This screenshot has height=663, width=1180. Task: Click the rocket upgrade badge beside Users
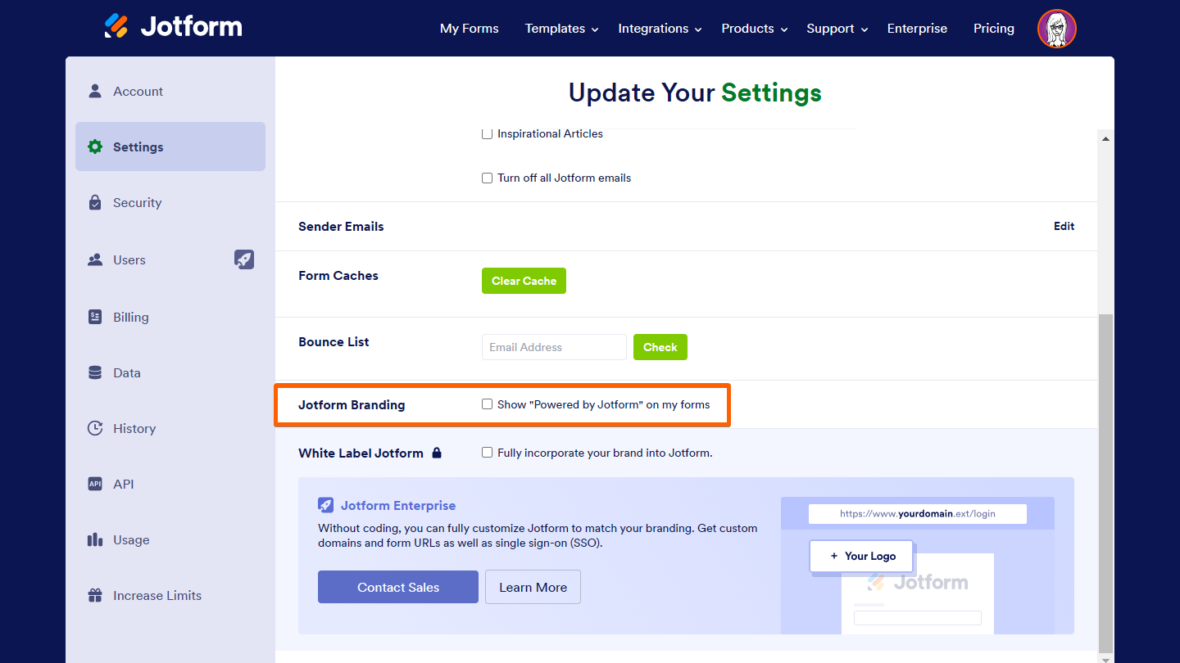[244, 259]
